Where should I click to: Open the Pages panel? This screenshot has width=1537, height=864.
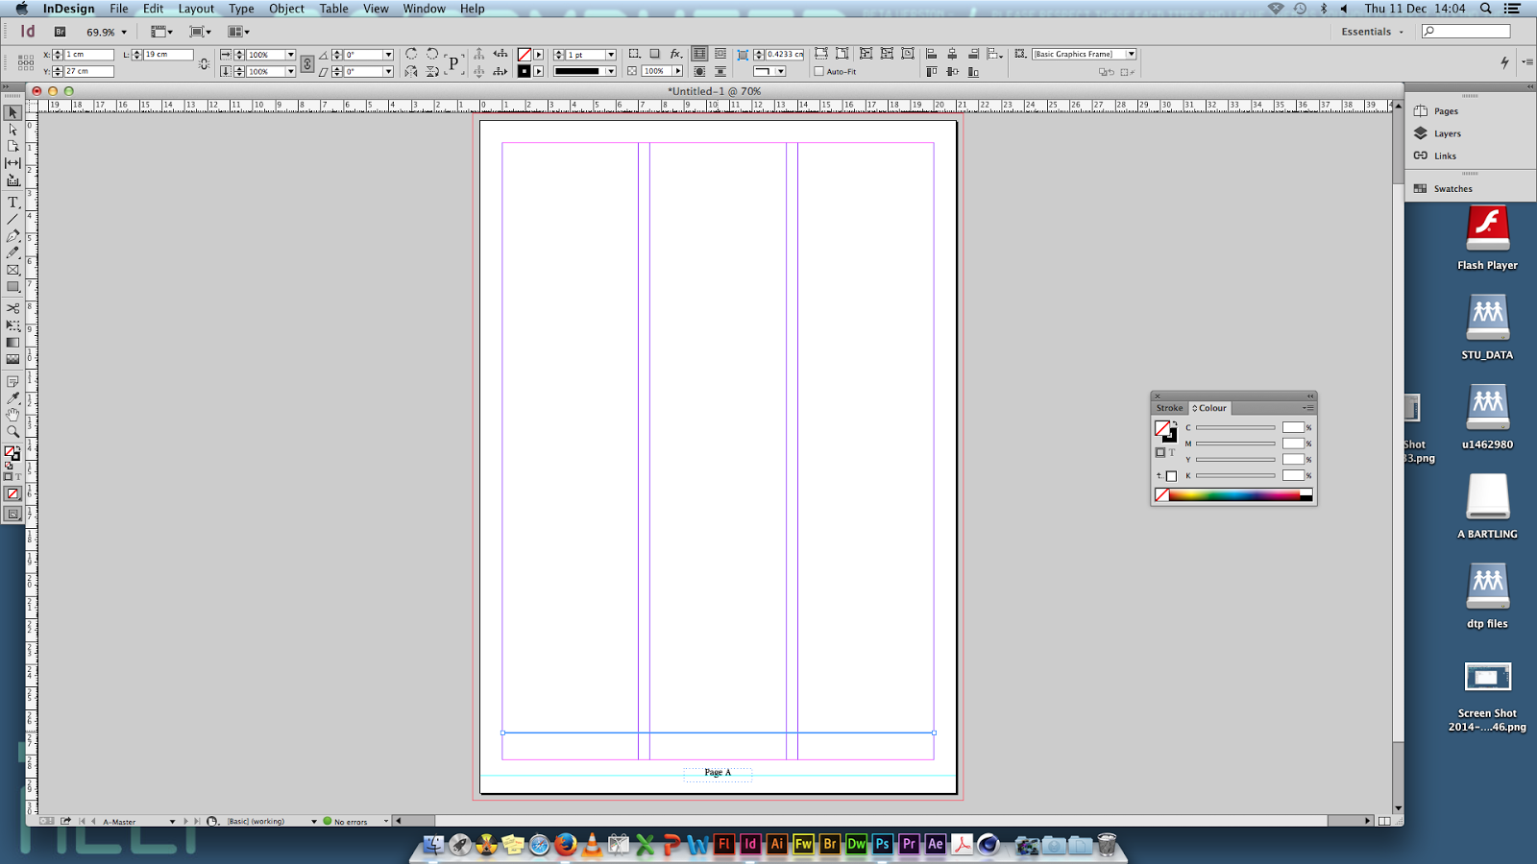click(x=1446, y=110)
